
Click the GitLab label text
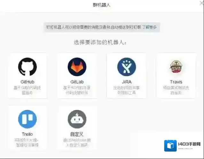[77, 82]
